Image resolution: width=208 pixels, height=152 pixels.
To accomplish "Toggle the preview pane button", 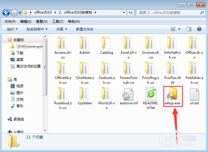I will click(x=189, y=29).
